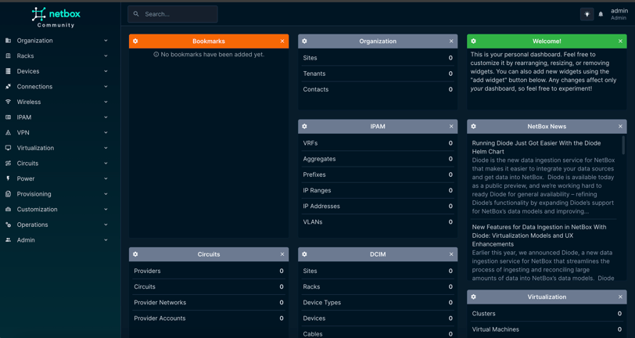
Task: Expand the Organization menu chevron
Action: (x=106, y=41)
